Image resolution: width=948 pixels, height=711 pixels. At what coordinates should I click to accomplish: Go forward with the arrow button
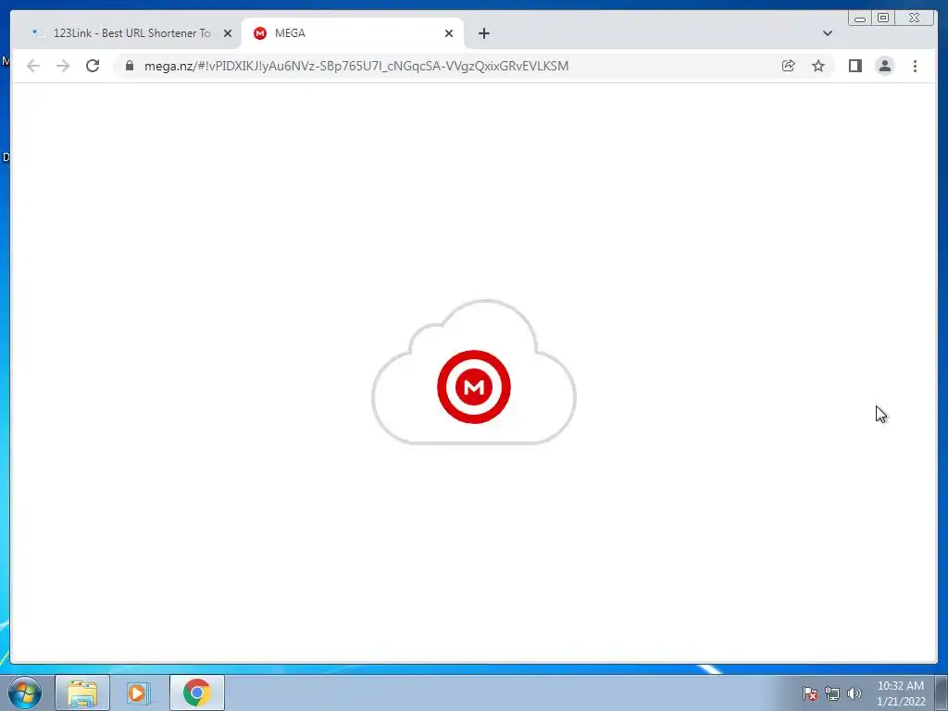(x=63, y=66)
